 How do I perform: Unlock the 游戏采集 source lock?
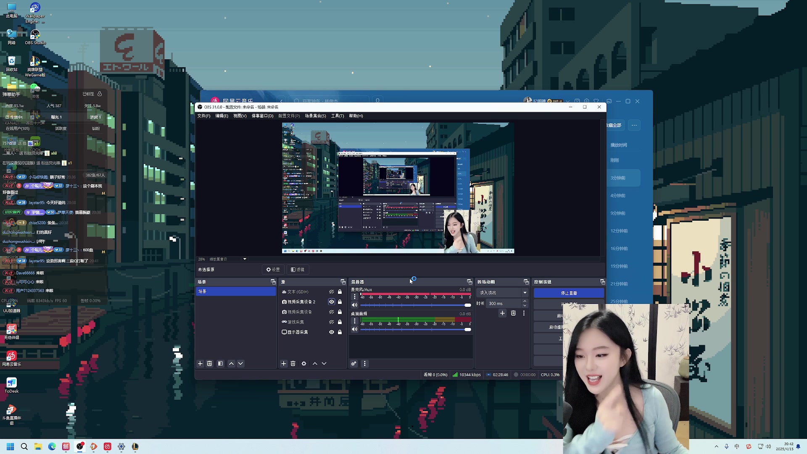coord(340,322)
